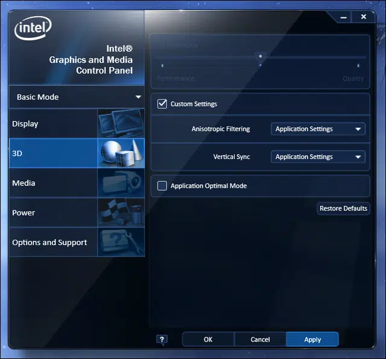Image resolution: width=386 pixels, height=359 pixels.
Task: Click the Display monitors thumbnail
Action: tap(121, 123)
